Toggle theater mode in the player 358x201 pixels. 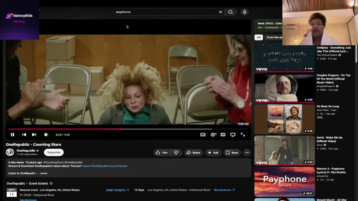[223, 135]
